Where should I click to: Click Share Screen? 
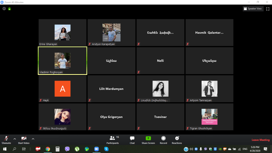[x=148, y=140]
